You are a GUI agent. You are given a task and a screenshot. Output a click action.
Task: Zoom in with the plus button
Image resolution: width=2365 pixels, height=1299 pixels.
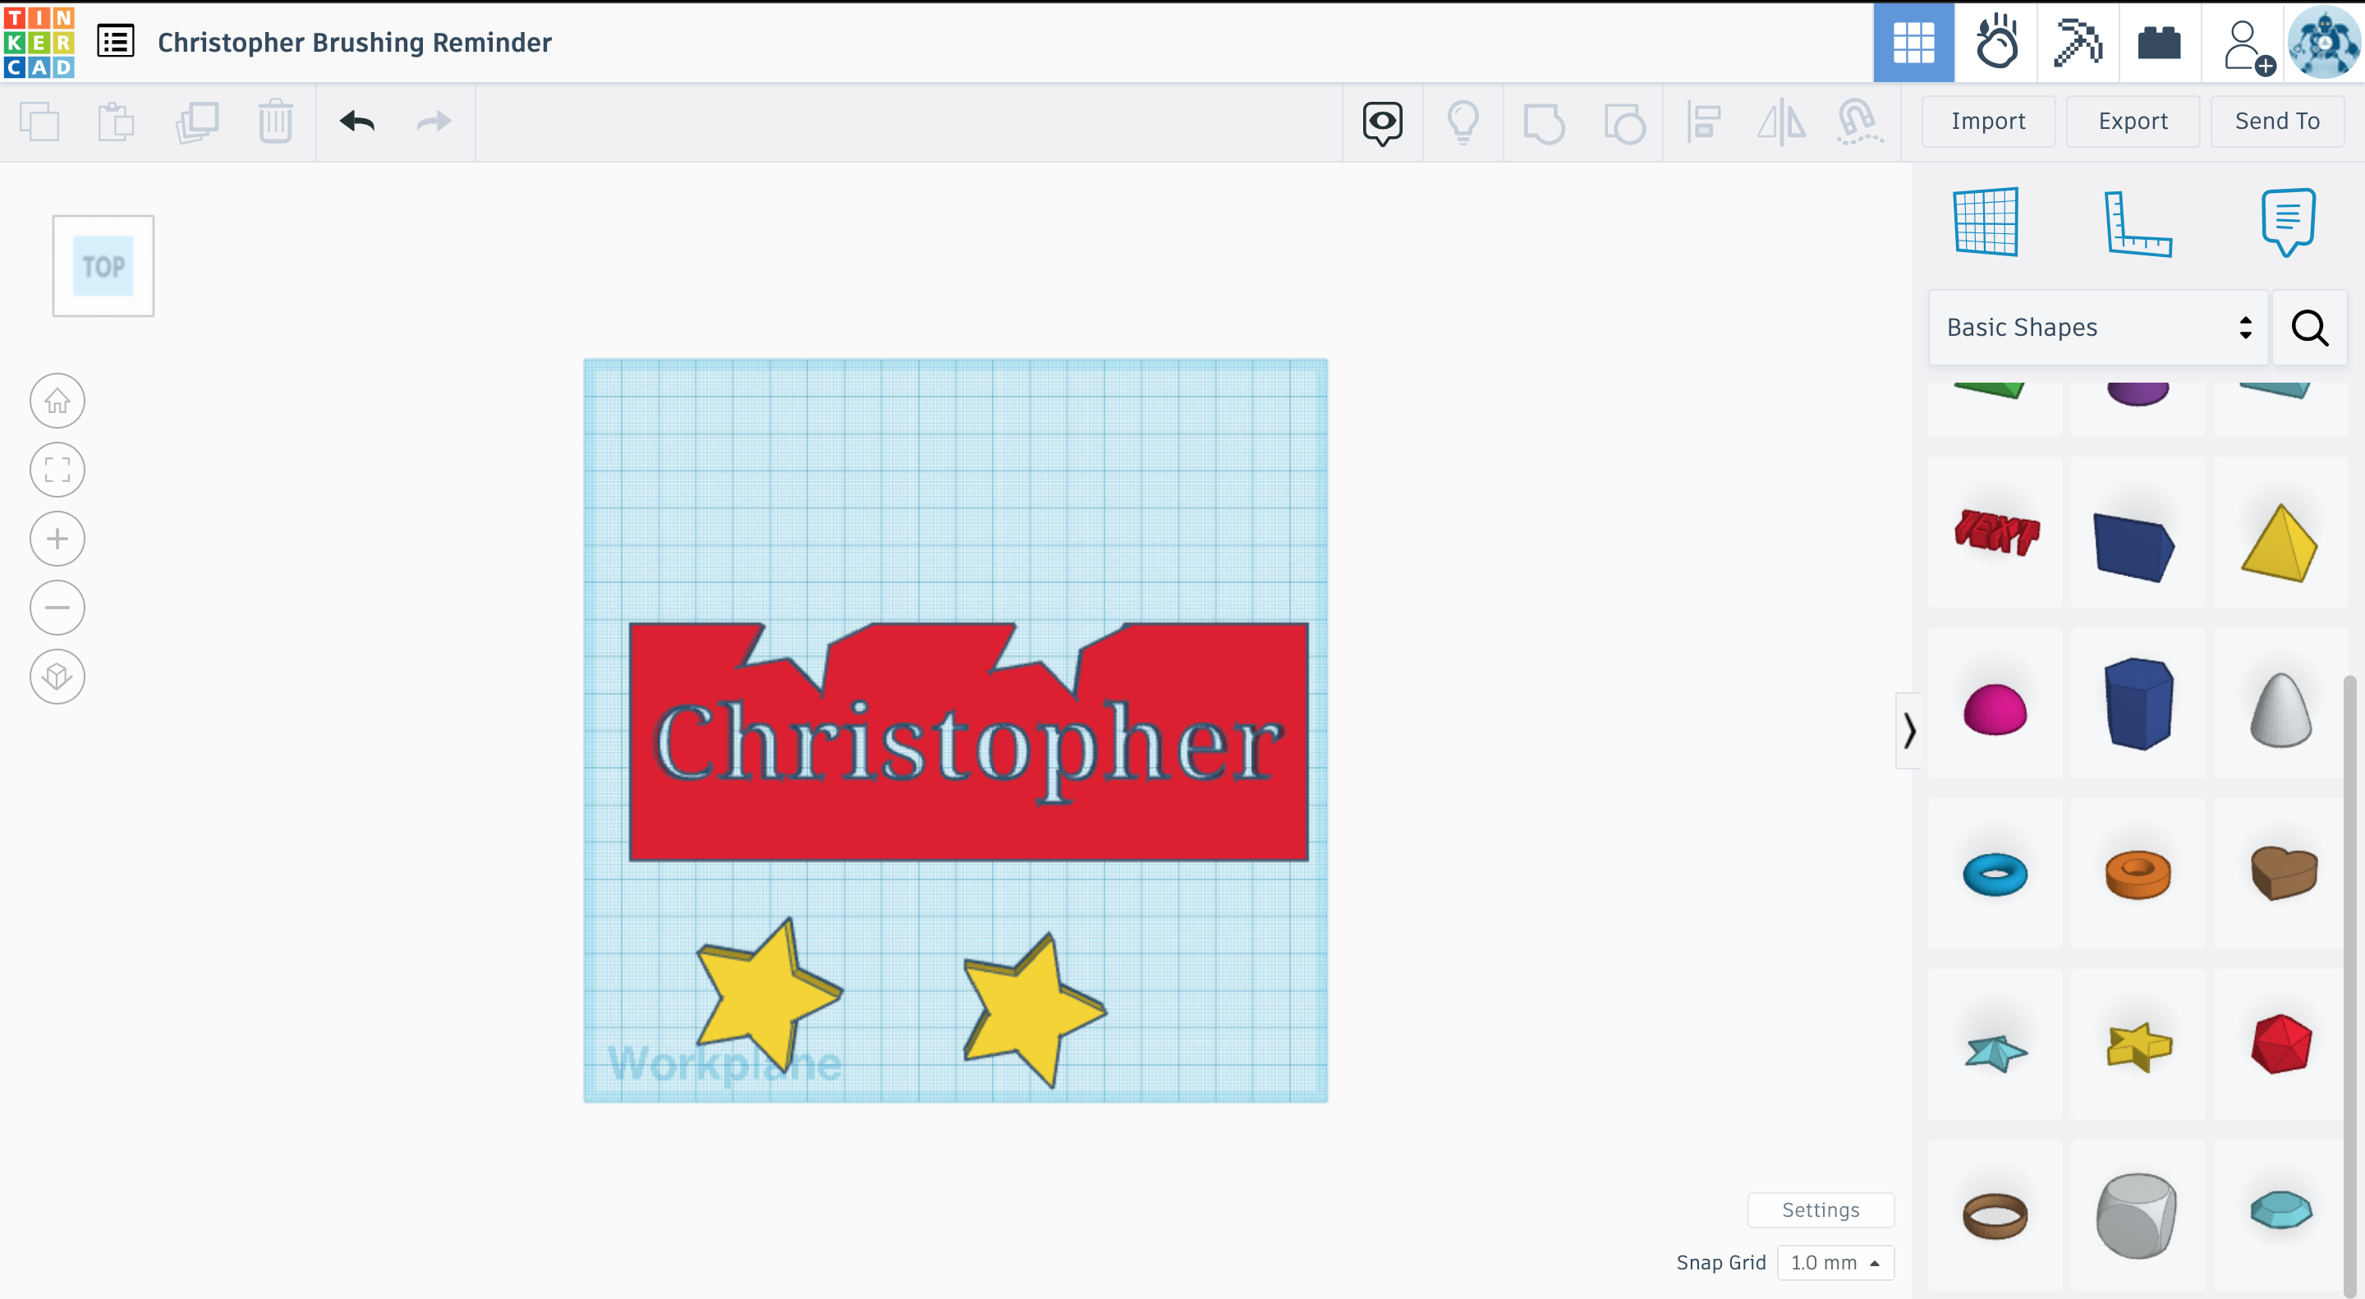tap(57, 539)
